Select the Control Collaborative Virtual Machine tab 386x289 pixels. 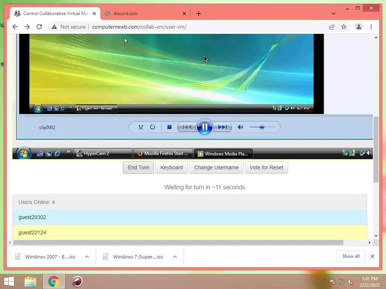pos(55,14)
